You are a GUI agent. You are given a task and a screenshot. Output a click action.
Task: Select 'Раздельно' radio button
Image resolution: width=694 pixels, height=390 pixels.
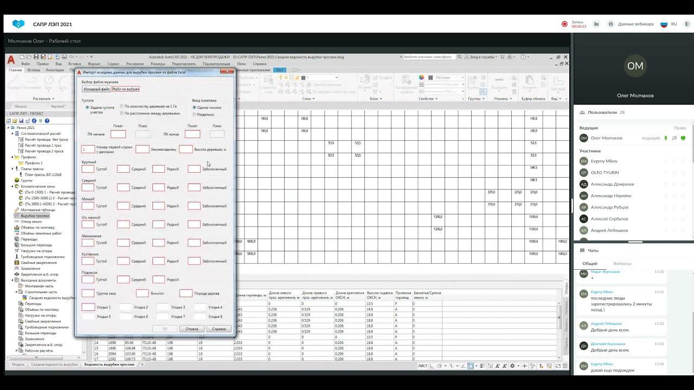[x=194, y=114]
